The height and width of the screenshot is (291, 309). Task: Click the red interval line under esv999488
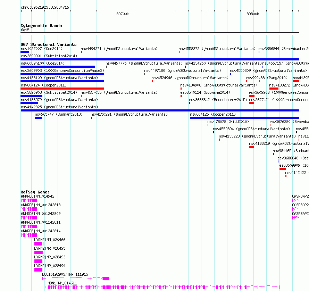coord(253,81)
